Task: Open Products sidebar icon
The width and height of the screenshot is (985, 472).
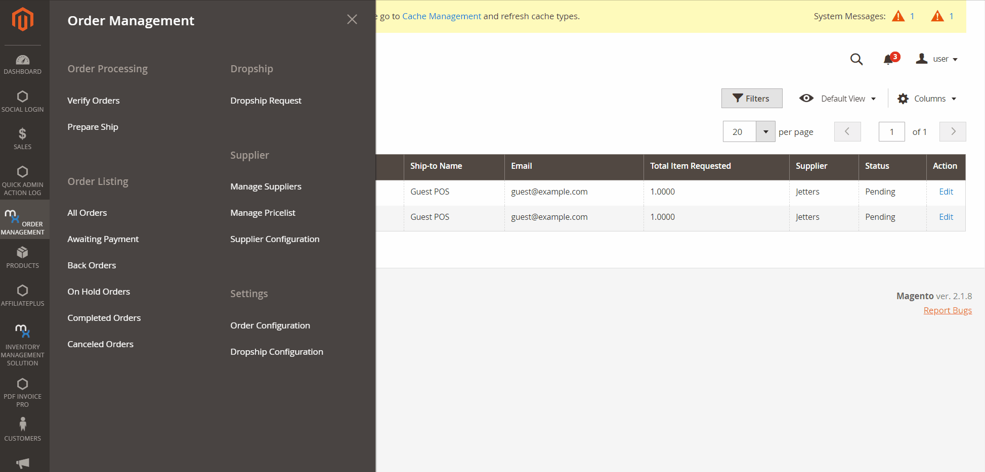Action: pyautogui.click(x=23, y=258)
